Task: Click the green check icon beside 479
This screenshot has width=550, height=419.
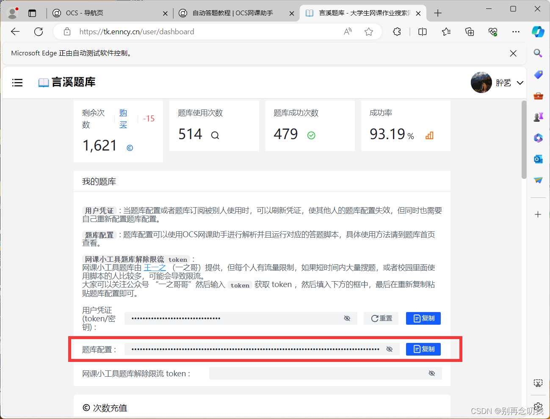Action: (x=311, y=135)
